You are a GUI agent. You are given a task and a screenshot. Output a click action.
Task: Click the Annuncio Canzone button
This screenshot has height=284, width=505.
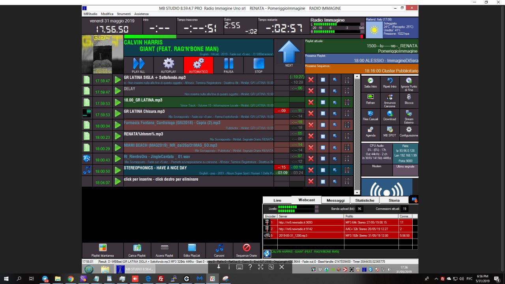[389, 100]
